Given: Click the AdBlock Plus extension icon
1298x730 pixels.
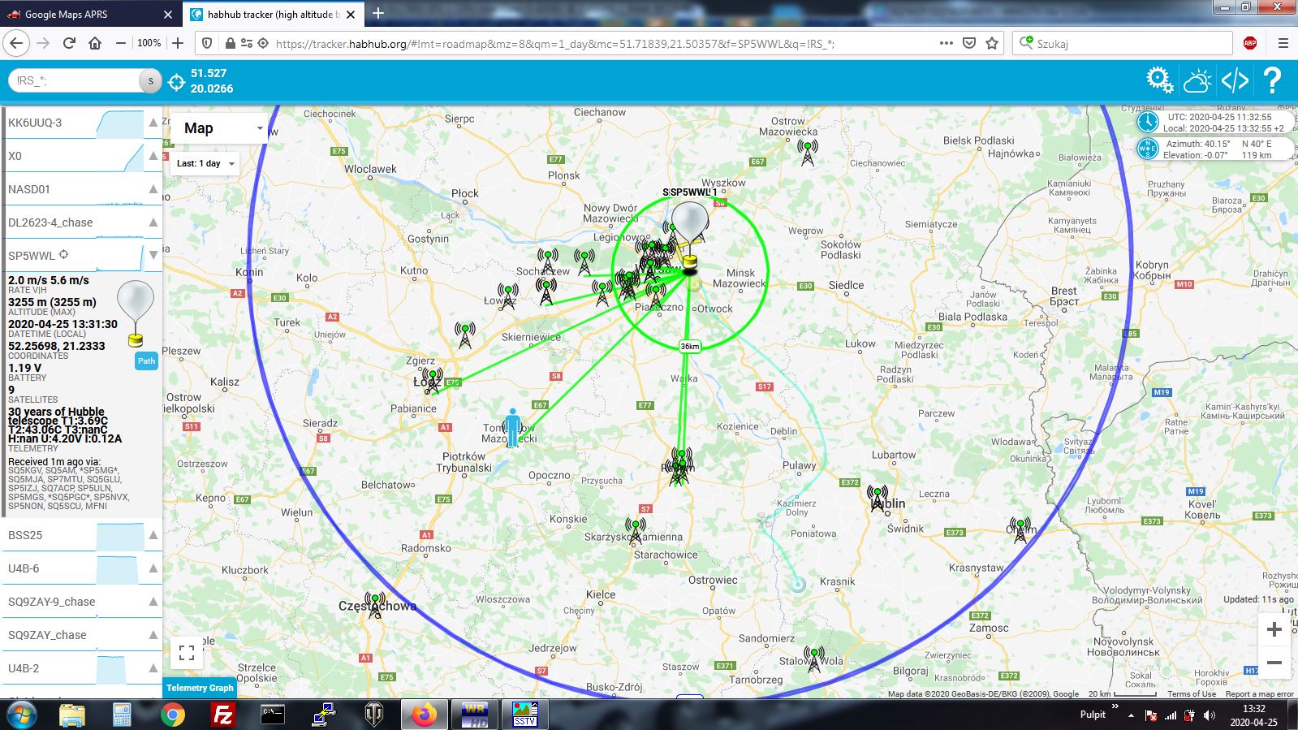Looking at the screenshot, I should pyautogui.click(x=1250, y=43).
